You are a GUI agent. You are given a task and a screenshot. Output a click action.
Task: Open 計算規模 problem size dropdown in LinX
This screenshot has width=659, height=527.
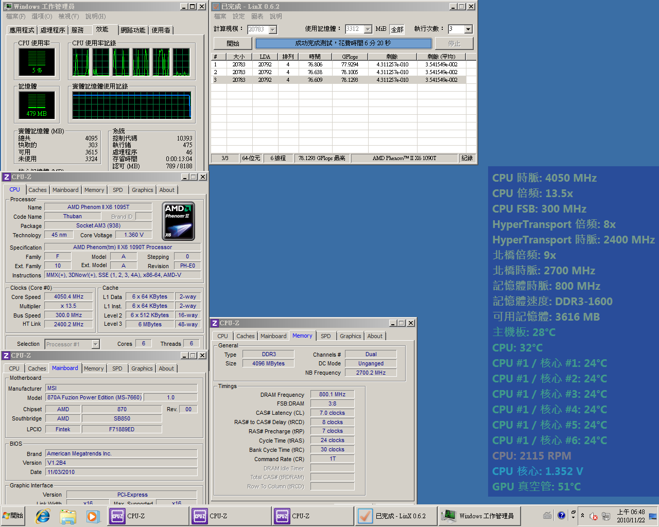273,30
